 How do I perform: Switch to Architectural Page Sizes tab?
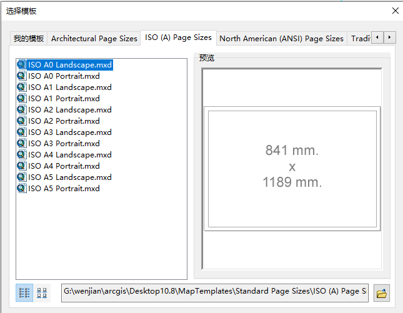tap(94, 39)
